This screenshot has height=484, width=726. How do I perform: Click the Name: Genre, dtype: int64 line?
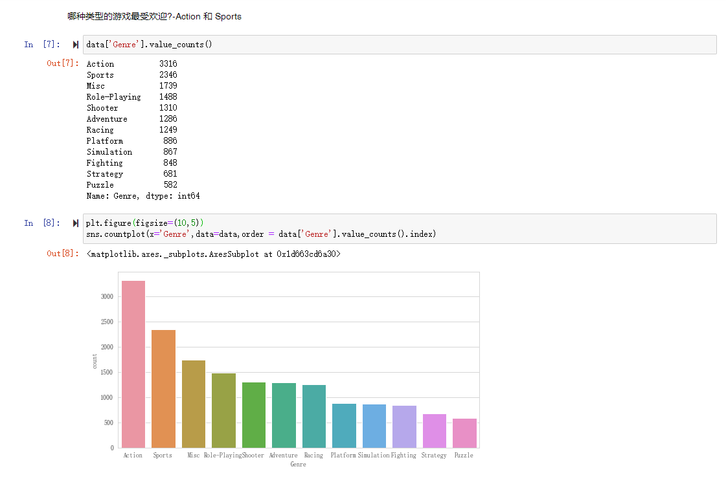pyautogui.click(x=143, y=196)
